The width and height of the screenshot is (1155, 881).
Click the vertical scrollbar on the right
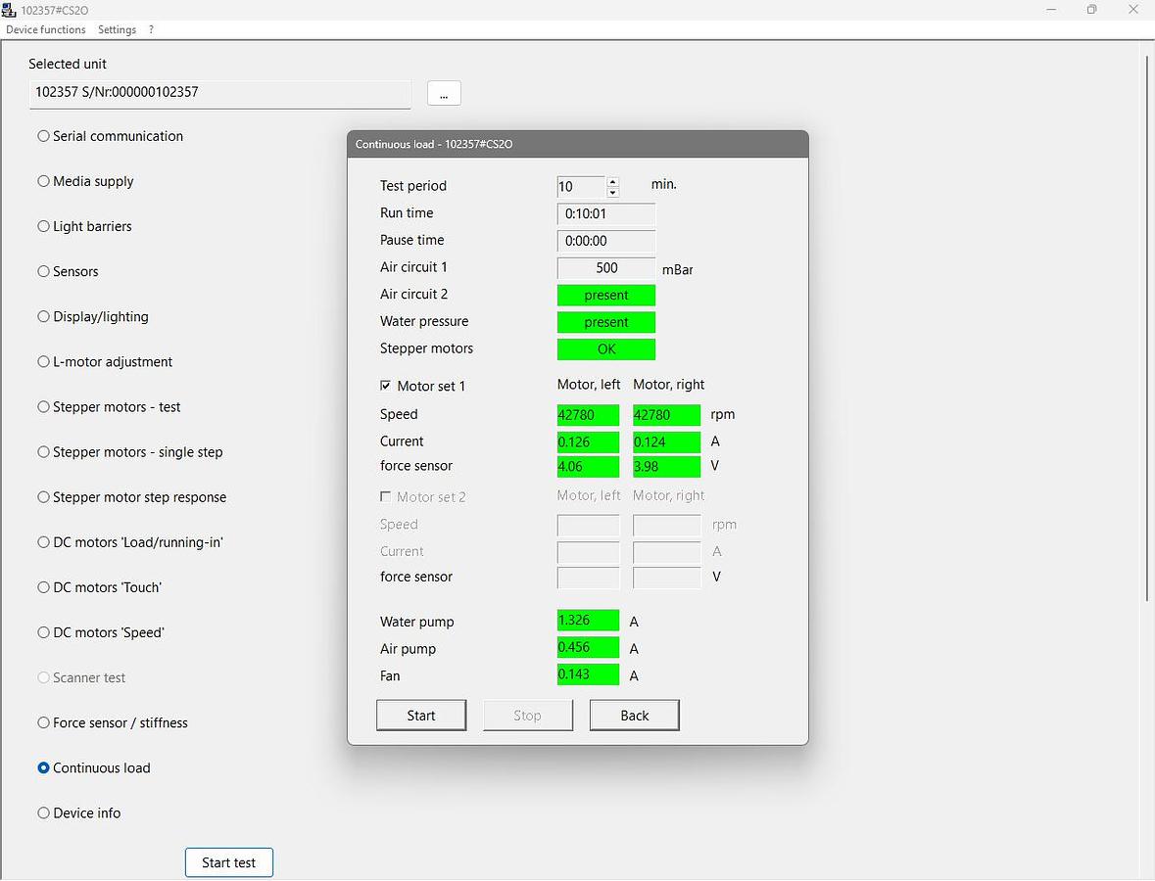click(1147, 328)
